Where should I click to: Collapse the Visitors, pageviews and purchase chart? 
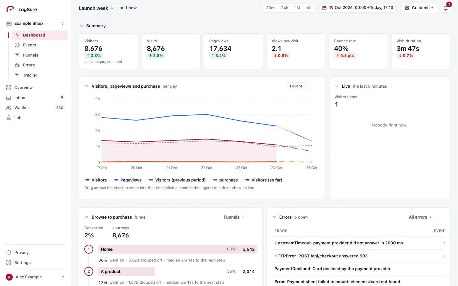click(x=87, y=86)
